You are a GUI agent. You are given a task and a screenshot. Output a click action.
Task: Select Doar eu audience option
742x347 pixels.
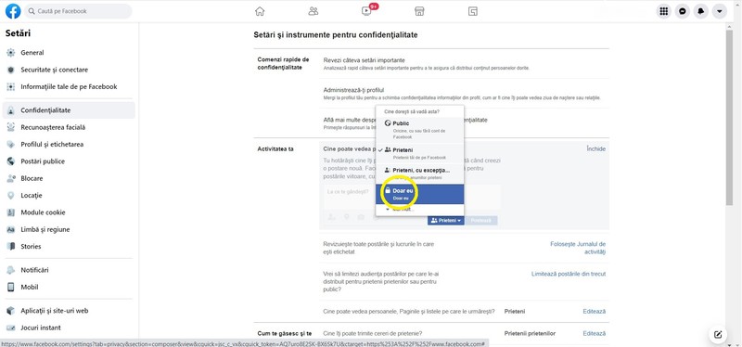[x=420, y=194]
